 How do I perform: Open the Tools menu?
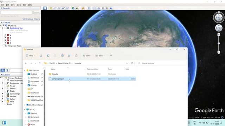(19, 5)
